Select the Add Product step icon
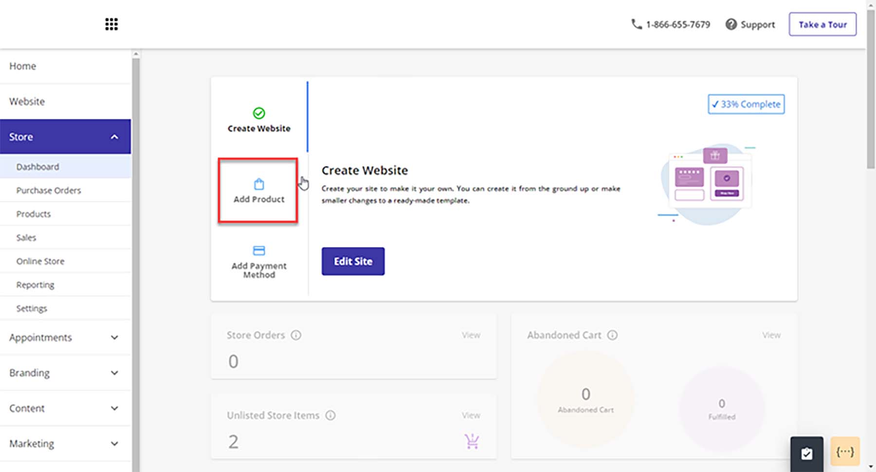The width and height of the screenshot is (876, 472). [258, 184]
